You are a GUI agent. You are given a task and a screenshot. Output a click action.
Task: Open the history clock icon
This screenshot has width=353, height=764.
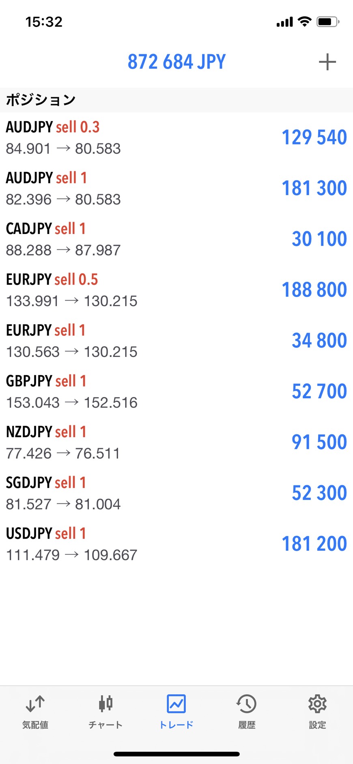(247, 704)
